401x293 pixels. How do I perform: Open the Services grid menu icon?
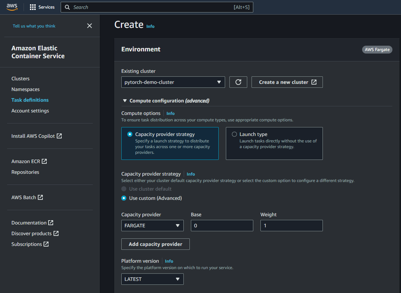(x=33, y=7)
